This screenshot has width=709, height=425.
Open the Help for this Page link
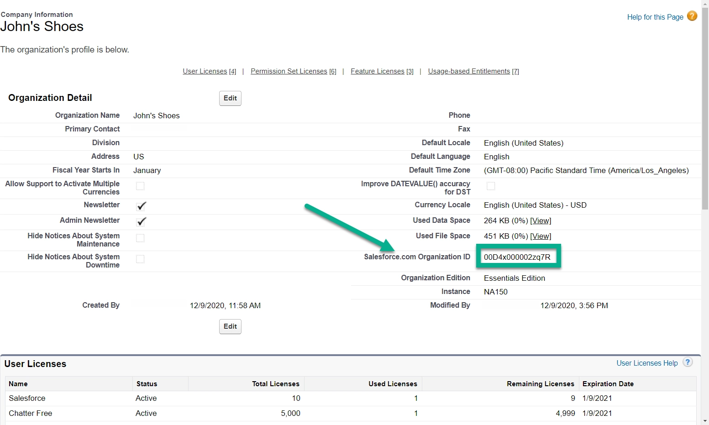tap(655, 17)
